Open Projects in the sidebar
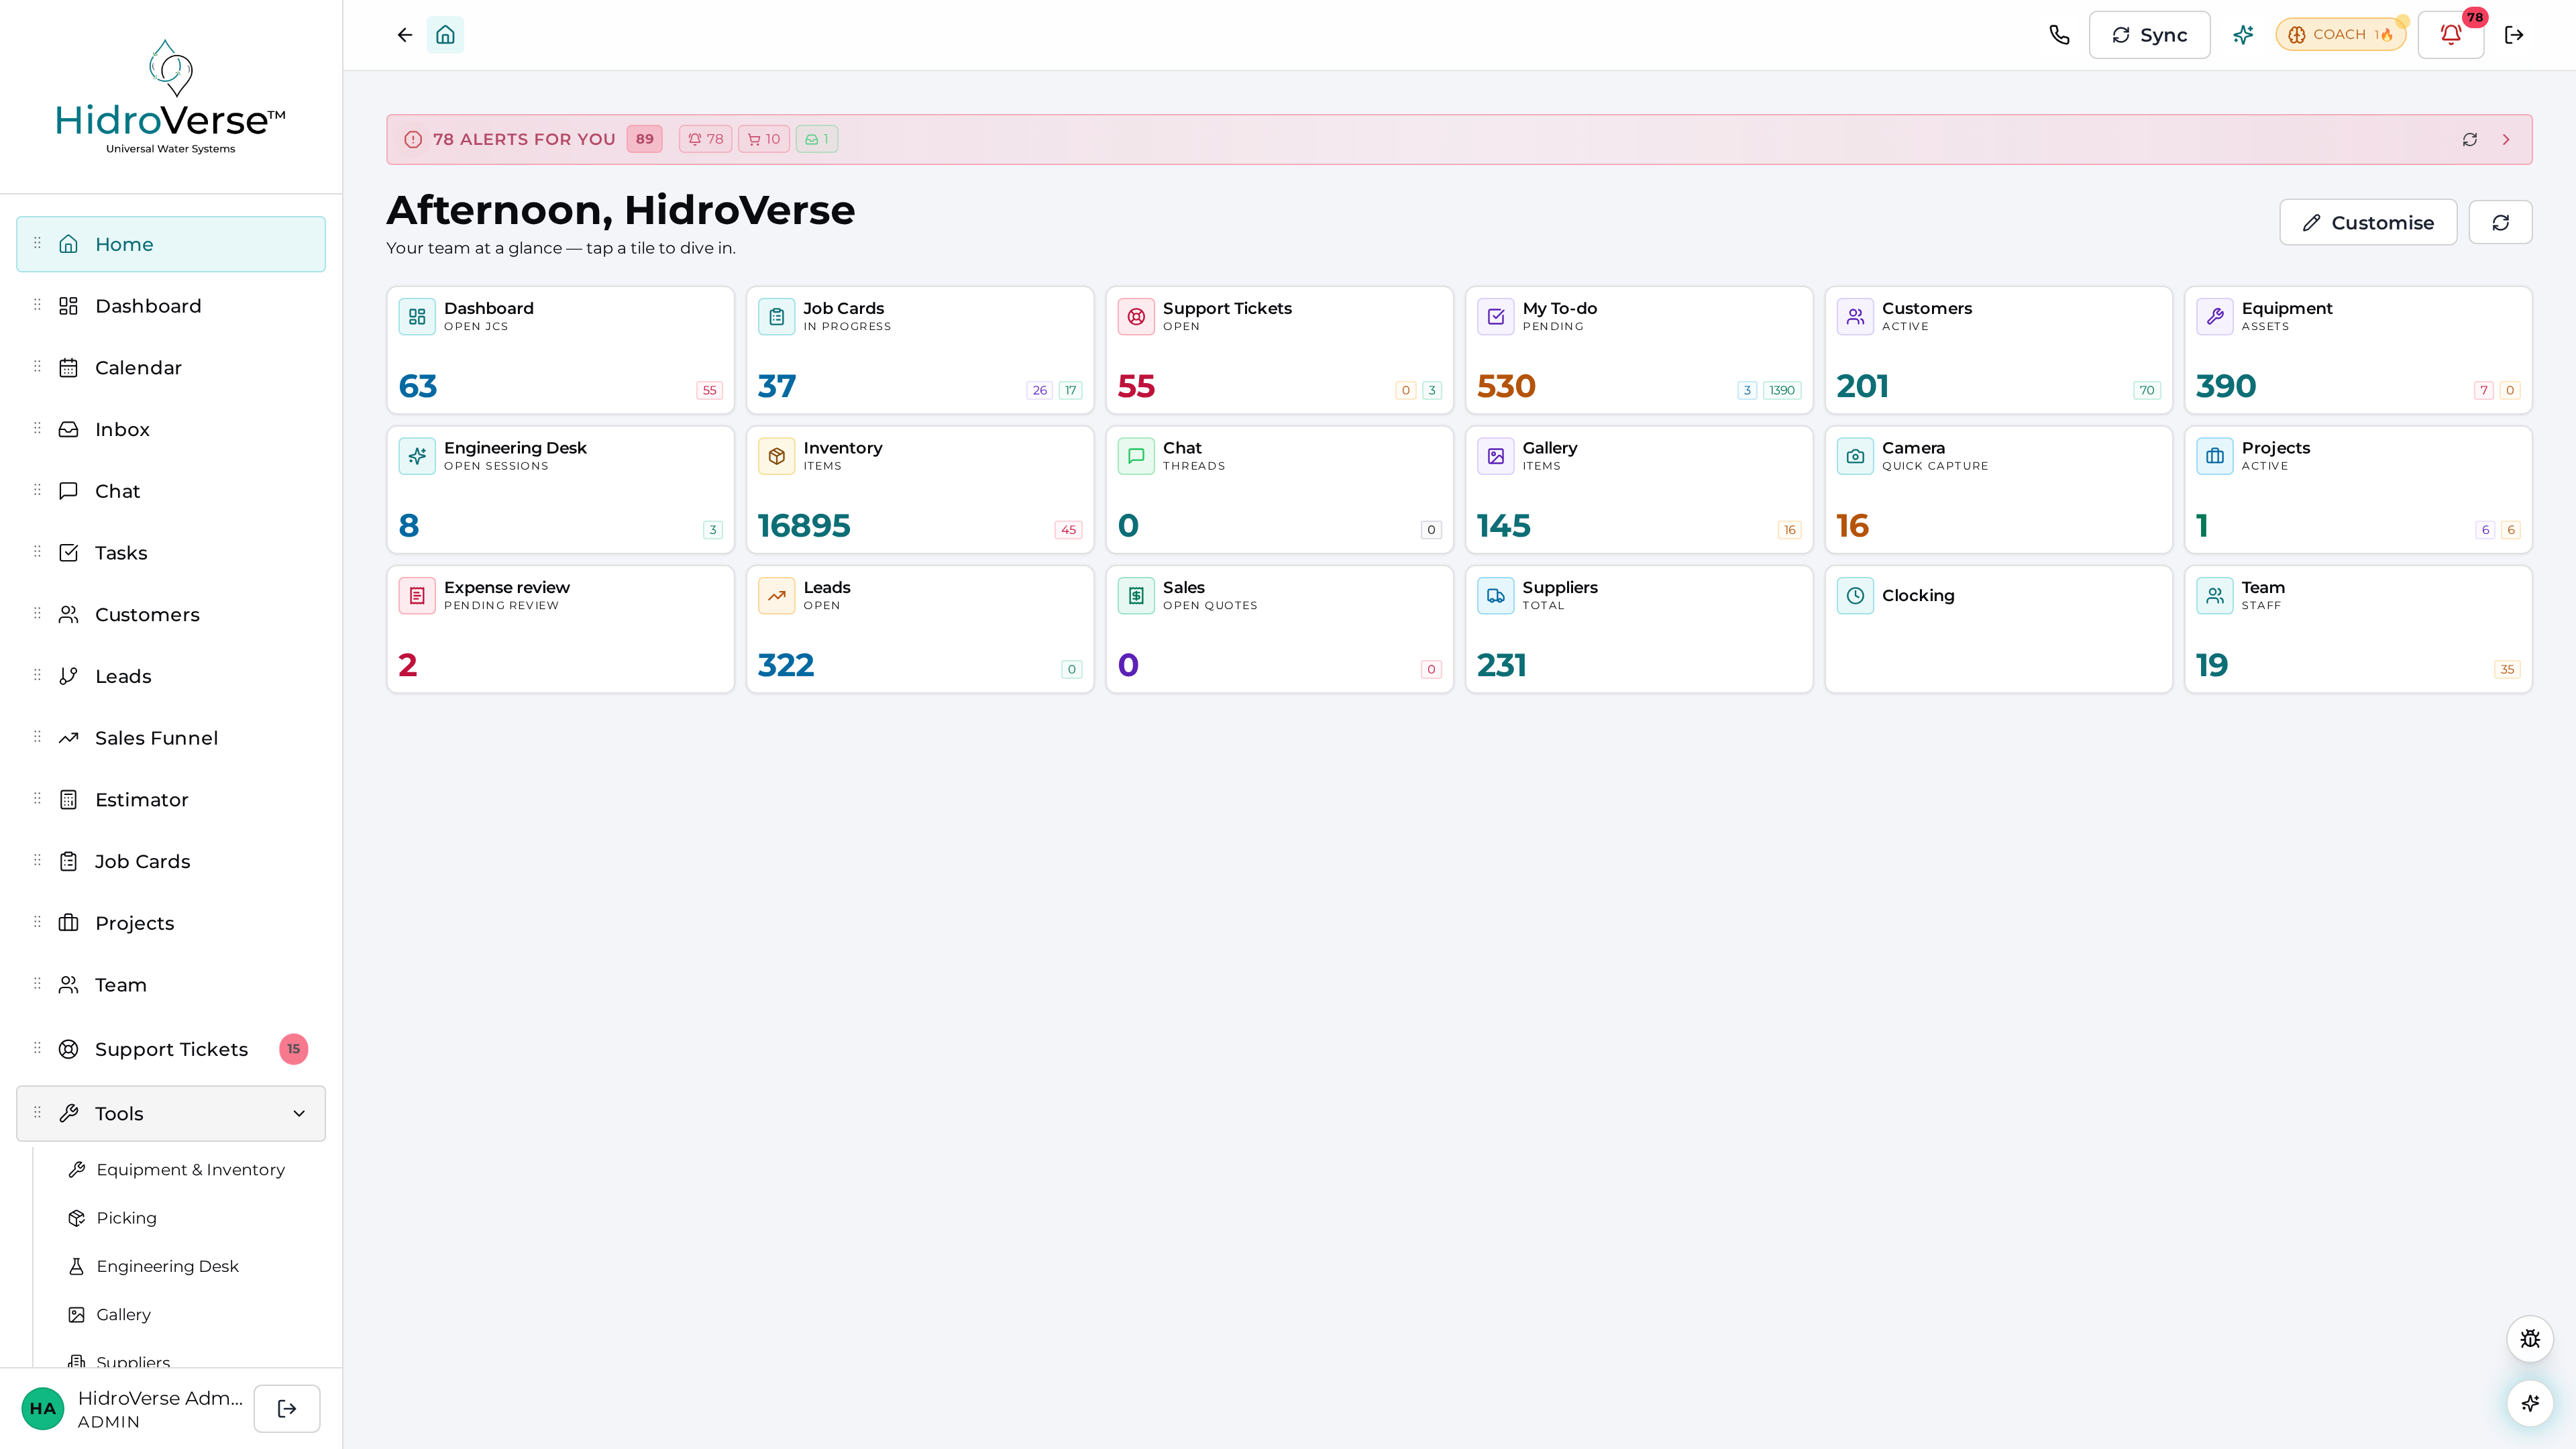The height and width of the screenshot is (1449, 2576). click(171, 923)
